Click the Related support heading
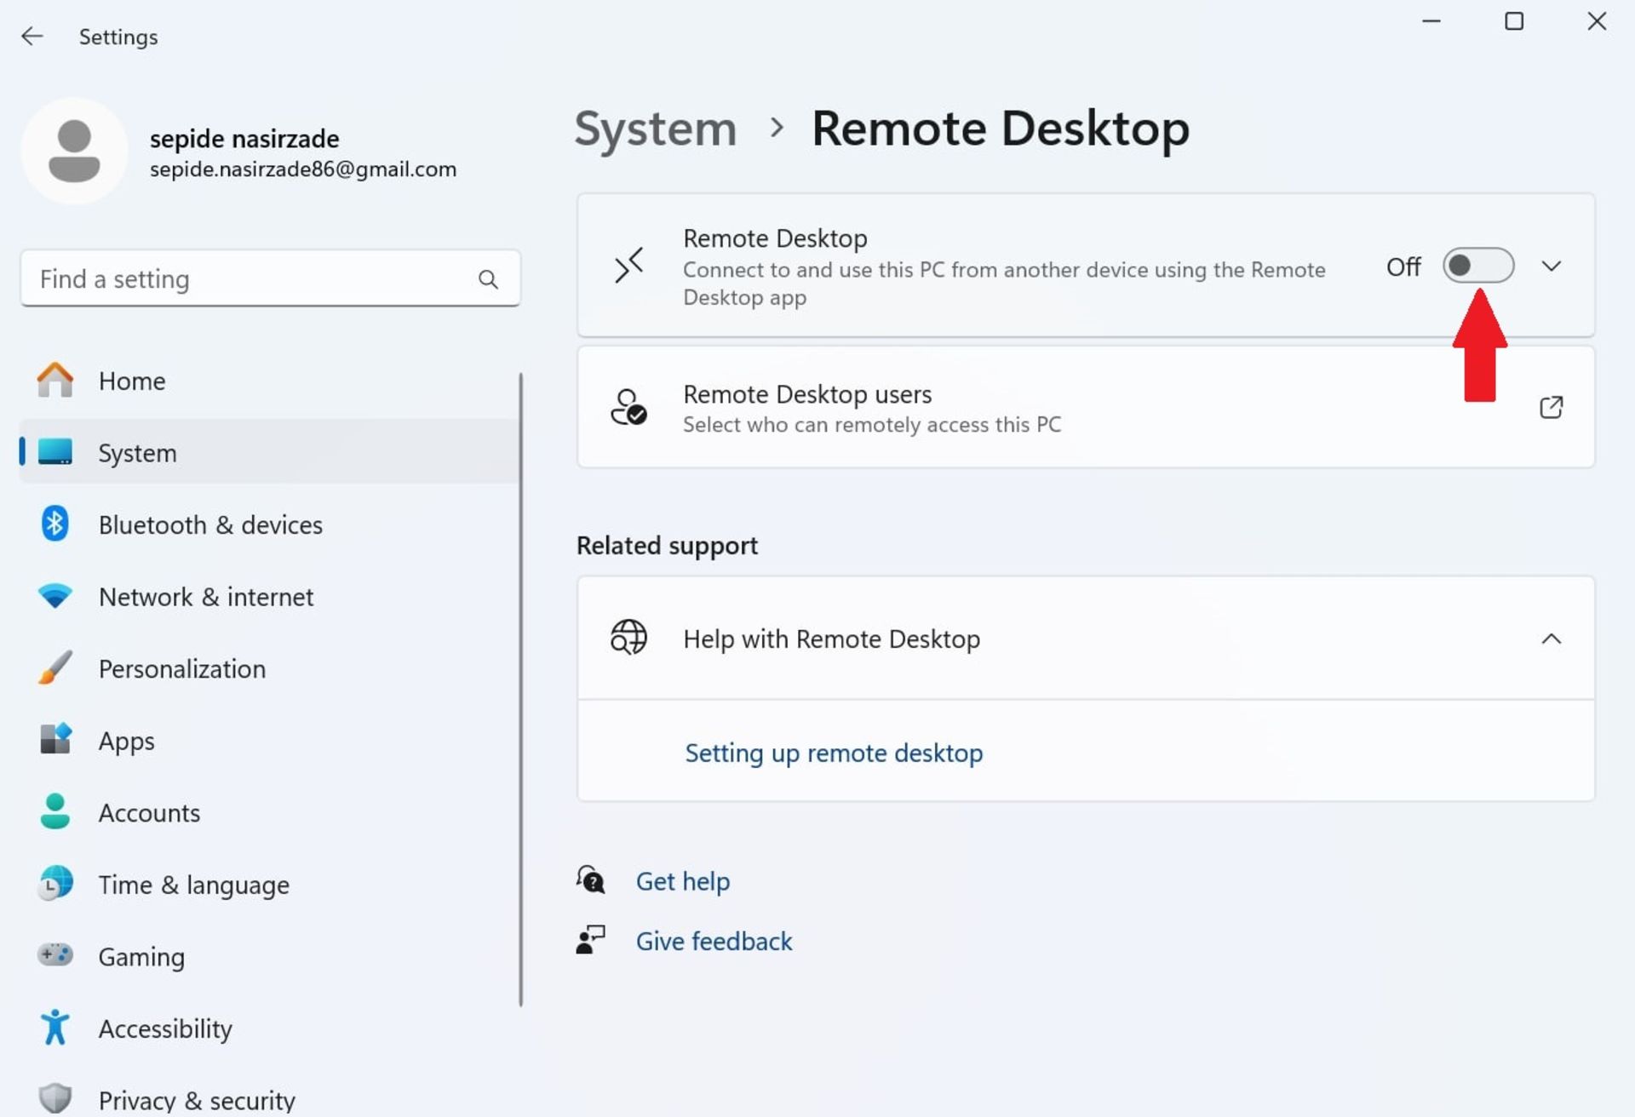Viewport: 1635px width, 1117px height. [x=667, y=545]
